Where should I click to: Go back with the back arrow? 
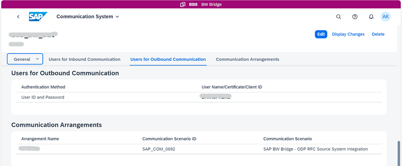point(18,17)
